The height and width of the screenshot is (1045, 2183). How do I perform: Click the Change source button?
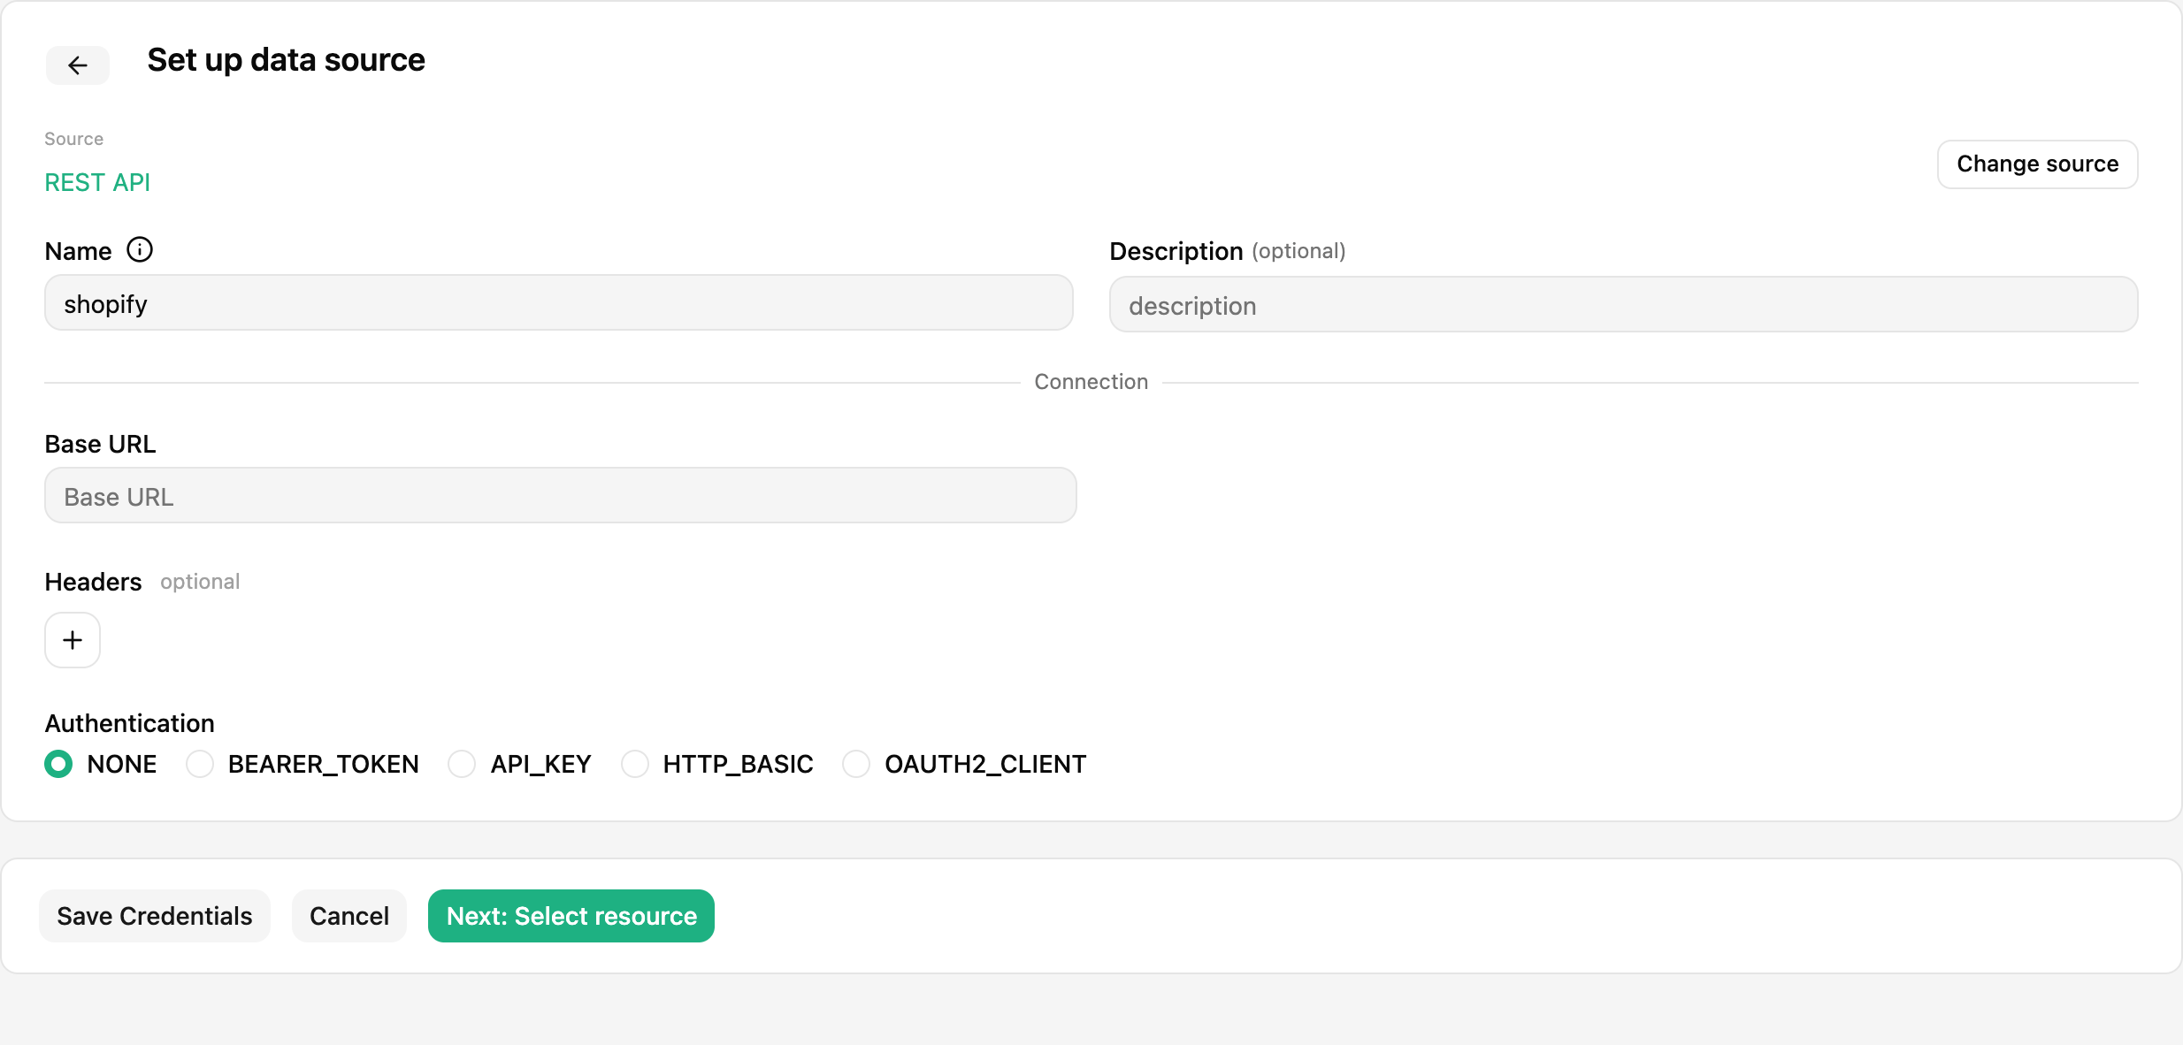pos(2038,164)
